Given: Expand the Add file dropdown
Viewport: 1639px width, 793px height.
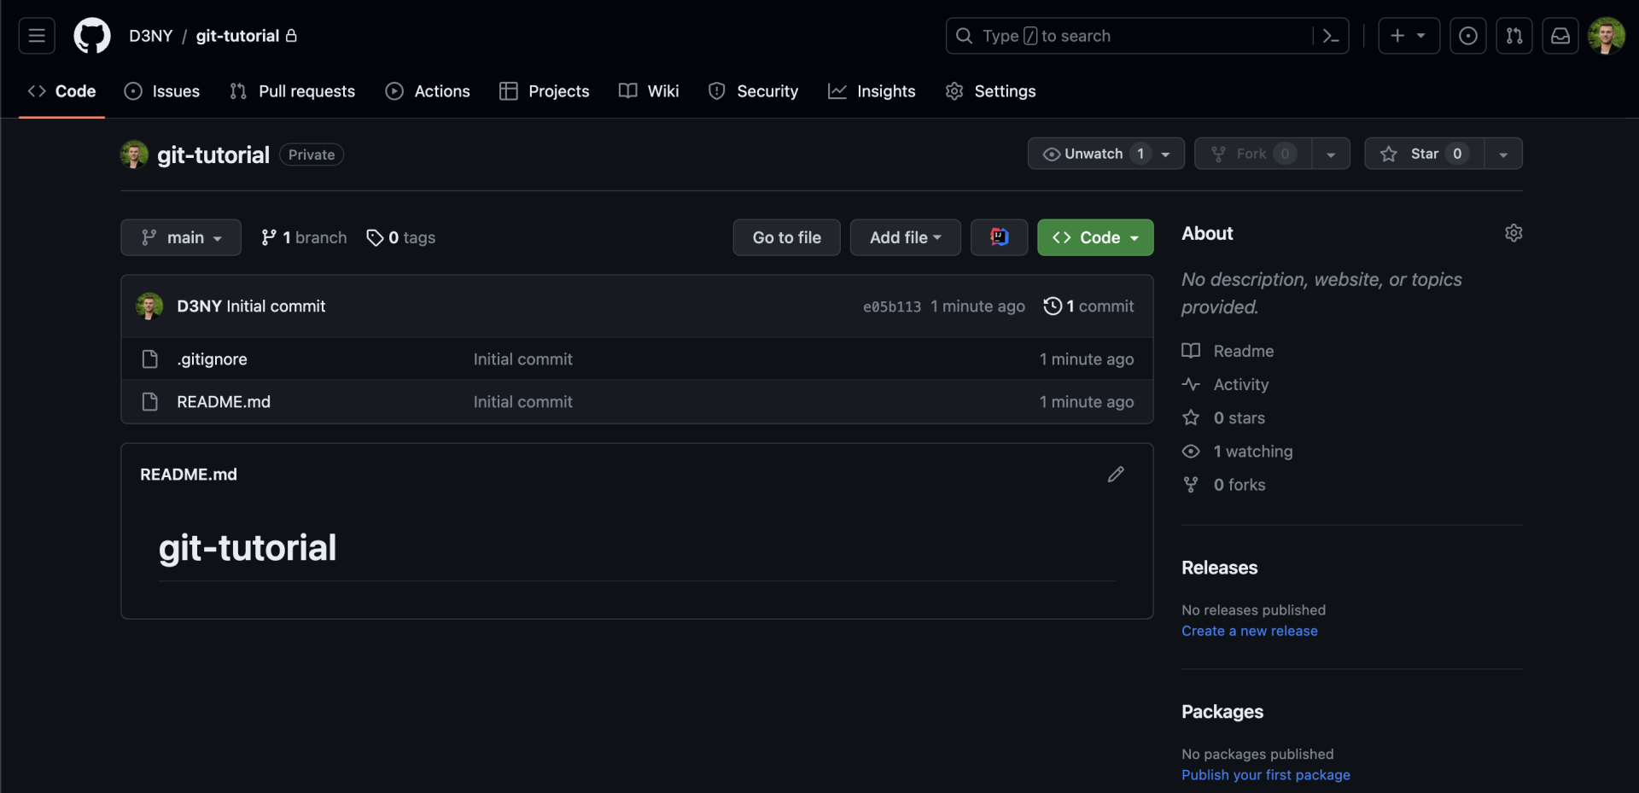Looking at the screenshot, I should [x=905, y=237].
